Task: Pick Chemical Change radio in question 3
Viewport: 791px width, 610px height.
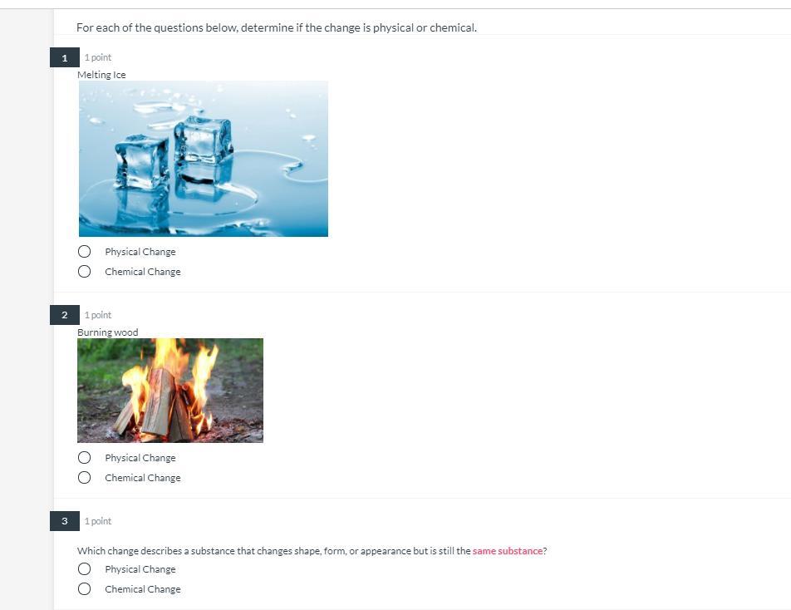Action: [x=84, y=589]
